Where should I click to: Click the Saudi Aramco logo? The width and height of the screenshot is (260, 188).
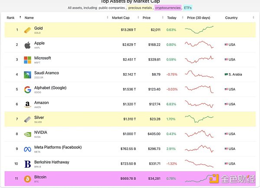[x=27, y=75]
